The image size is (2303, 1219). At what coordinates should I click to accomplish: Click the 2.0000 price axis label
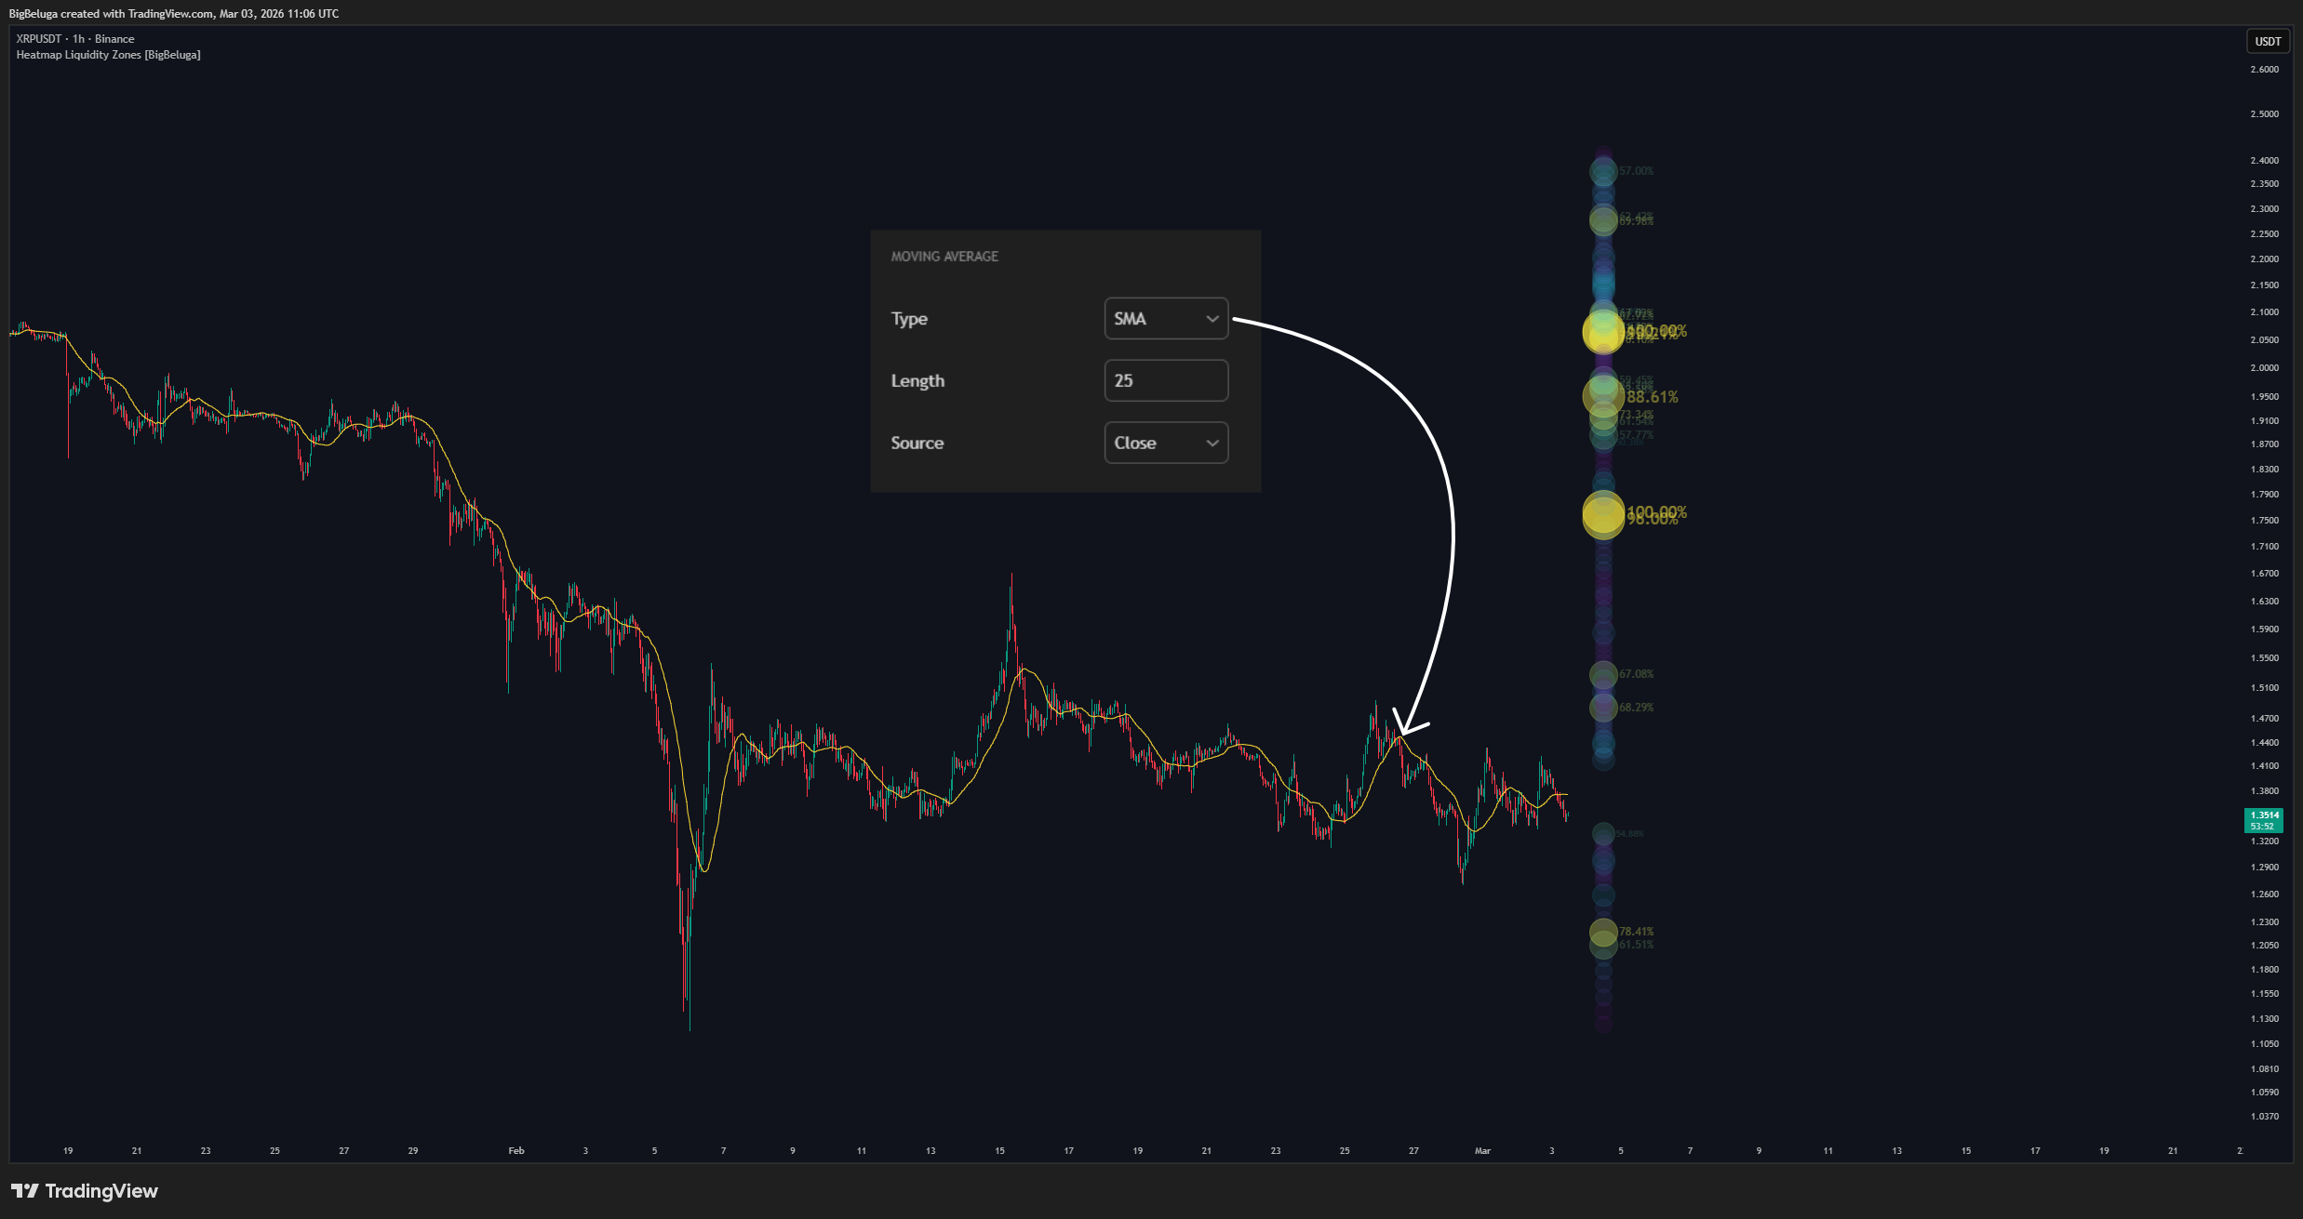(2265, 368)
